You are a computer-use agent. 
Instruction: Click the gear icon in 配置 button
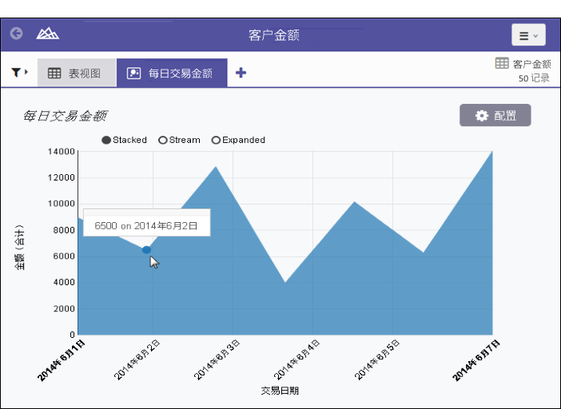pos(481,116)
